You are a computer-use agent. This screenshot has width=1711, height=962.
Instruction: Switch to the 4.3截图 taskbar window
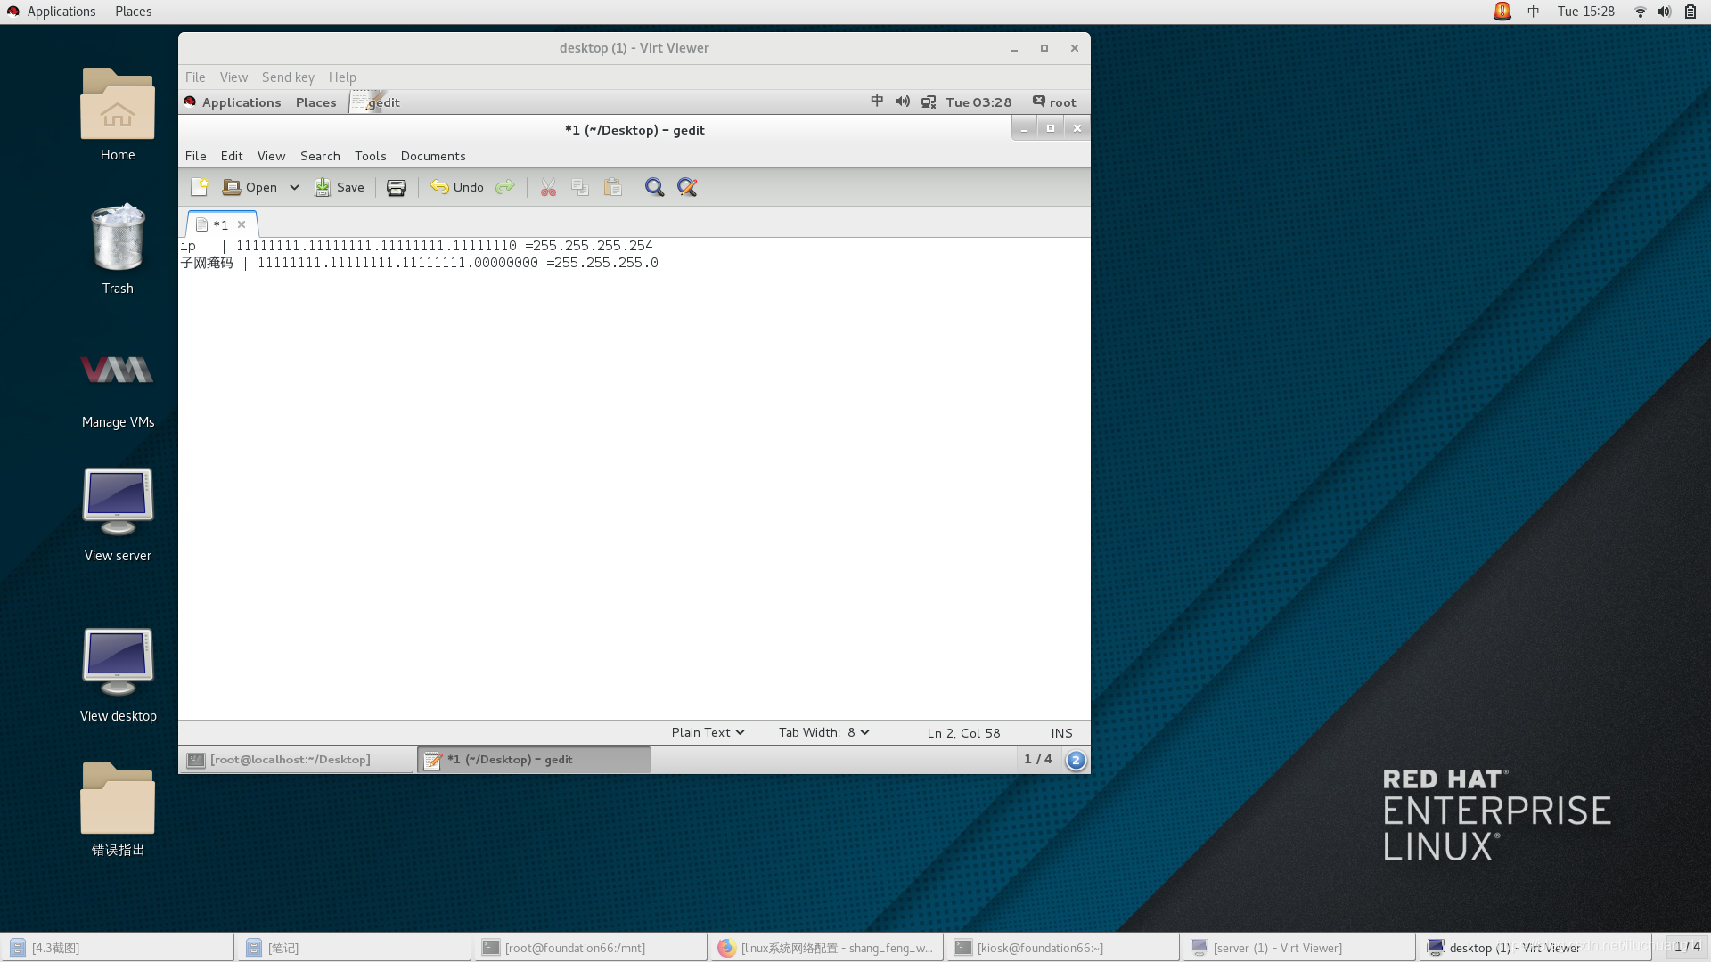point(118,948)
